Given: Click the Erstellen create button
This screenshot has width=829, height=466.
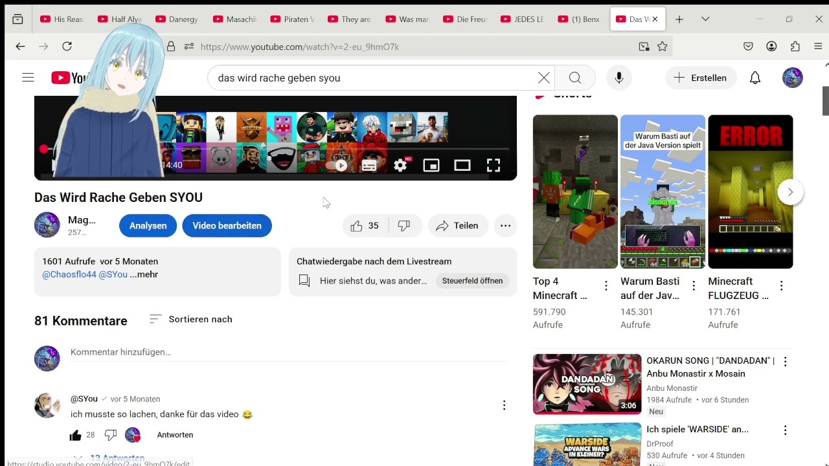Looking at the screenshot, I should pos(701,78).
